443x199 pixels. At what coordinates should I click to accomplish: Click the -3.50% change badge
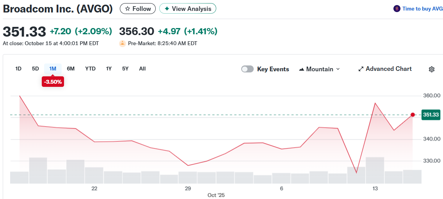[x=53, y=82]
